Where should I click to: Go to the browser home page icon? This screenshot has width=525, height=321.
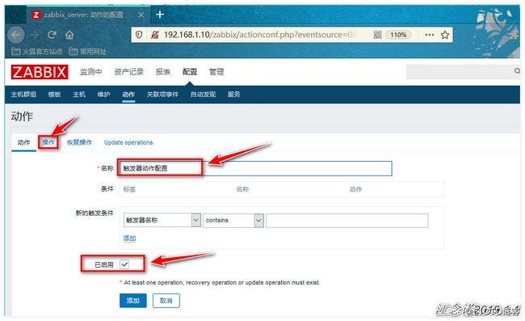point(69,35)
